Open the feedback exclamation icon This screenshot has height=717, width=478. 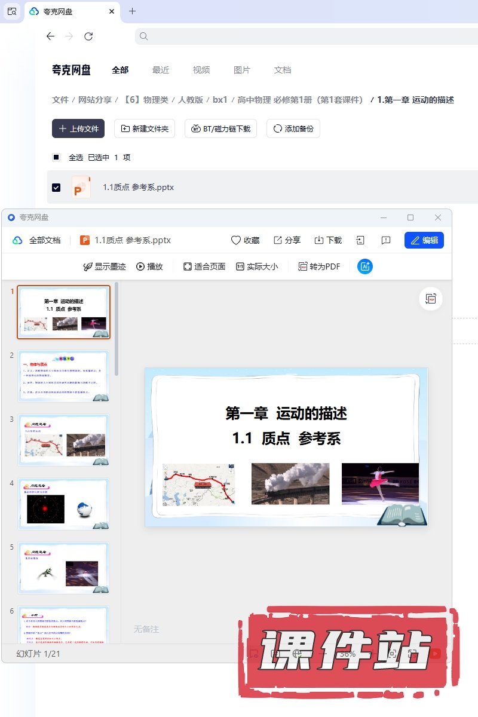[386, 240]
